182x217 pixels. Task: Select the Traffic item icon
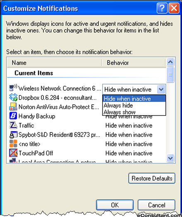(x=13, y=125)
